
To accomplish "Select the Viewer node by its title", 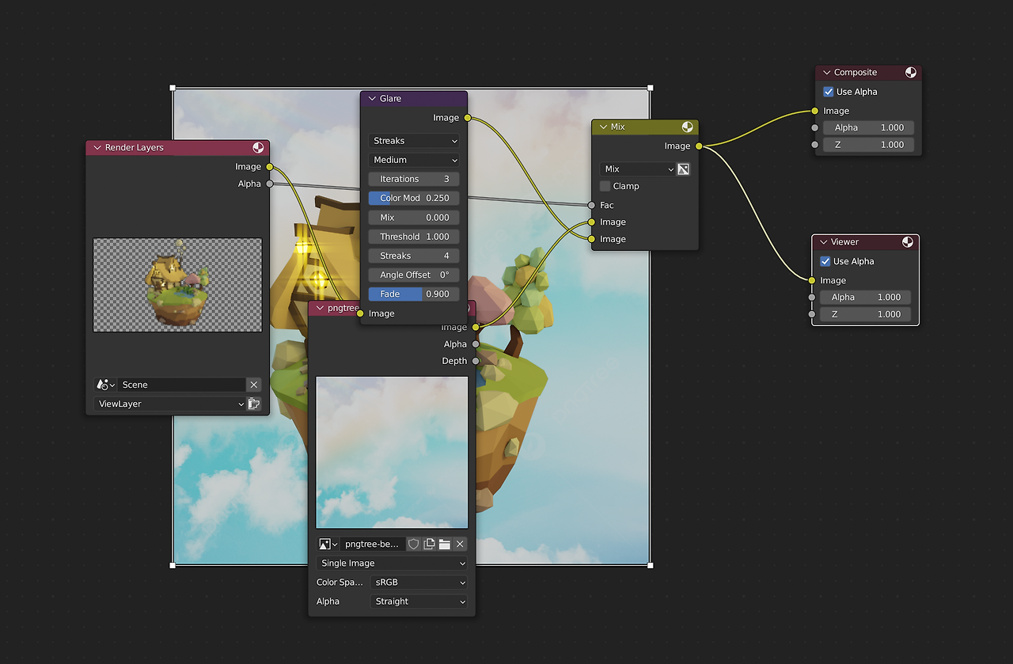I will 845,241.
